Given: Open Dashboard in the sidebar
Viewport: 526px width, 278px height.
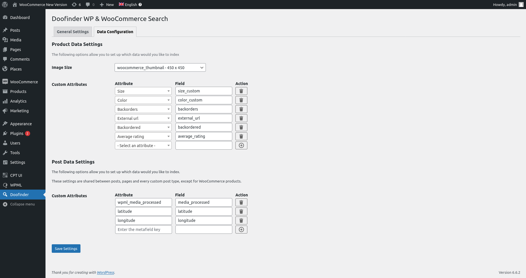Looking at the screenshot, I should (x=23, y=18).
